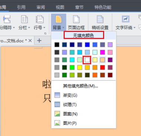Pick the white color swatch
The image size is (141, 136).
87,60
